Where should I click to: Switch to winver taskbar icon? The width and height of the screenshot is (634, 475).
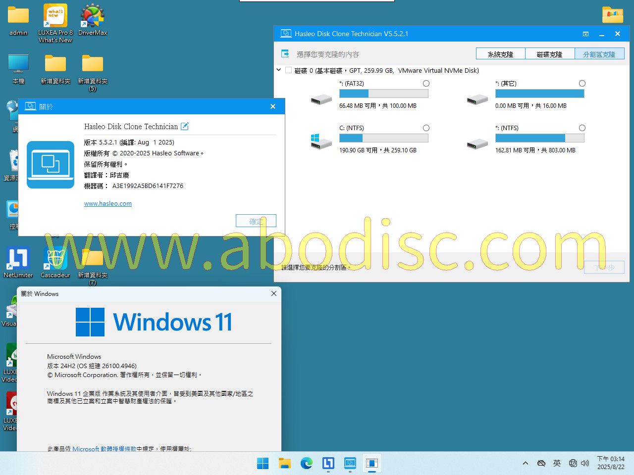coord(372,463)
